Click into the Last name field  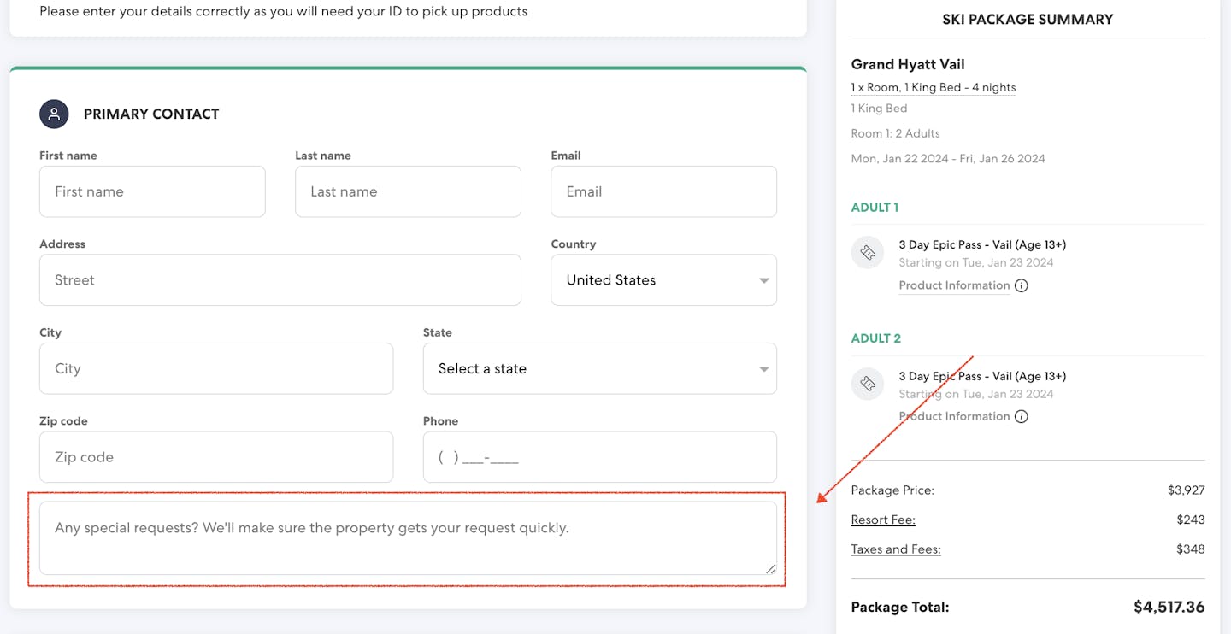[408, 192]
